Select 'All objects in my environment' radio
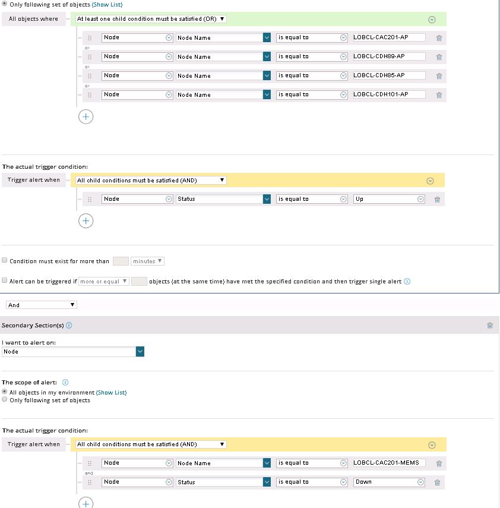This screenshot has height=508, width=500. (5, 392)
